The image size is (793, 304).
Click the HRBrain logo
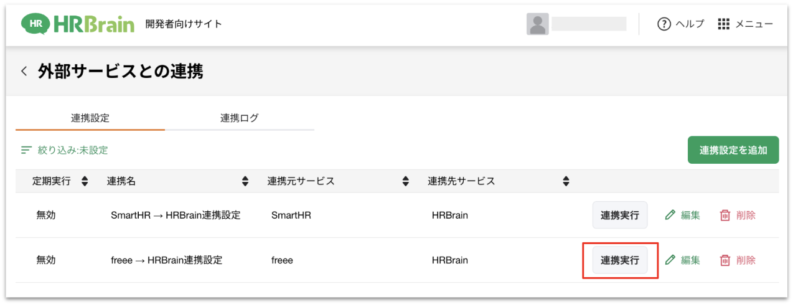click(x=78, y=24)
